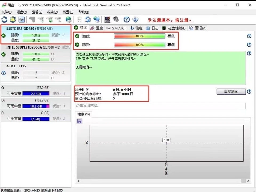The height and width of the screenshot is (192, 256).
Task: Switch to the 综述 tab
Action: pyautogui.click(x=81, y=28)
